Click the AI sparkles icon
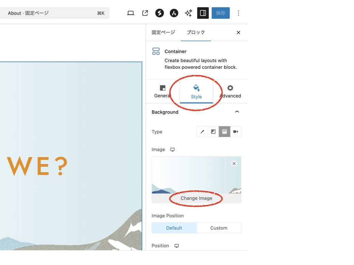Screen dimensions: 354x265 coord(188,13)
